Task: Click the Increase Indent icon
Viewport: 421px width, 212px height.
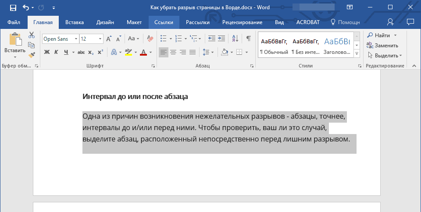Action: pos(221,39)
